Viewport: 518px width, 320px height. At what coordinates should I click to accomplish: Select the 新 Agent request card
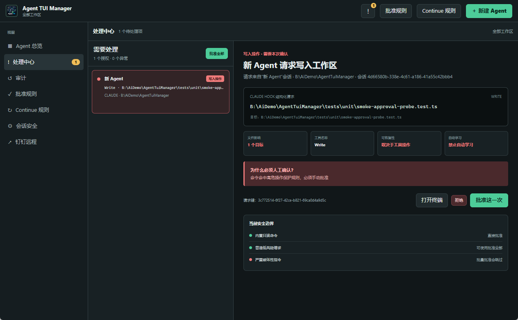(x=161, y=92)
